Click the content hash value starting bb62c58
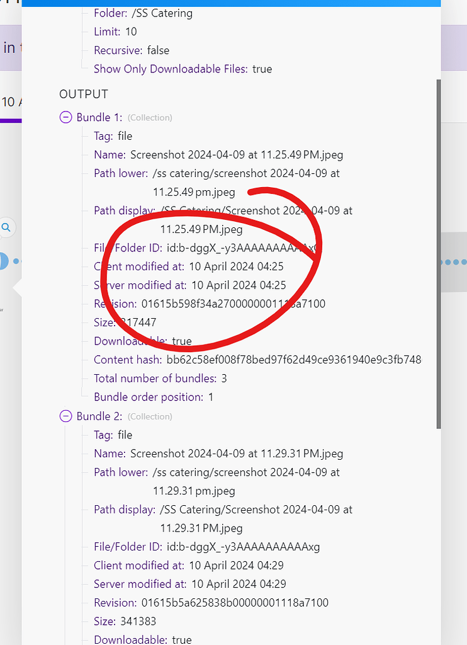 click(x=294, y=360)
